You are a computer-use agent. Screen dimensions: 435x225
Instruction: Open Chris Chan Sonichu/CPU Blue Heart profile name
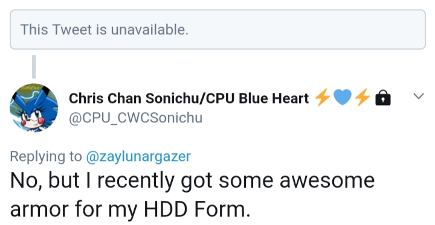coord(188,98)
